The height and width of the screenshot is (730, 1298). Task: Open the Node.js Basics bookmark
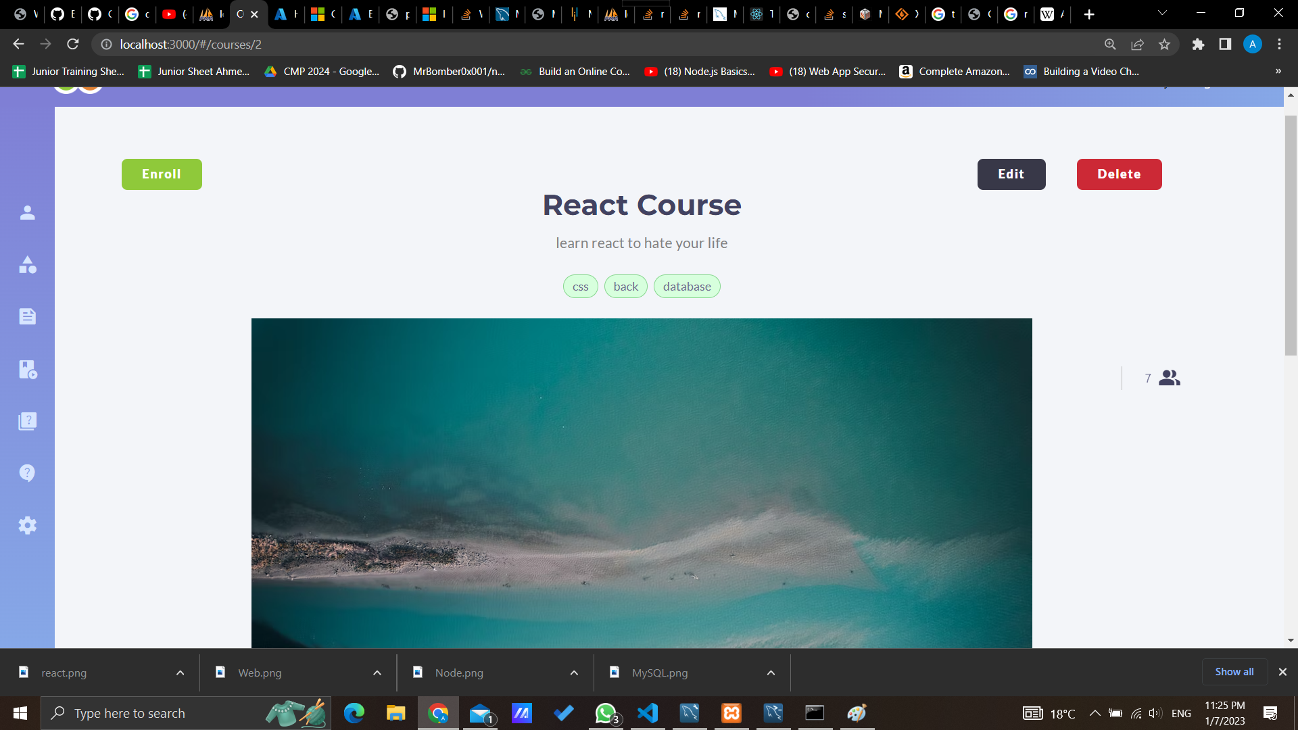click(700, 72)
